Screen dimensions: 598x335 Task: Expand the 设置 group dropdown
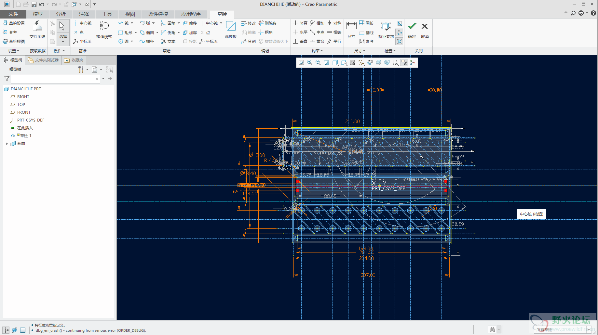point(14,51)
